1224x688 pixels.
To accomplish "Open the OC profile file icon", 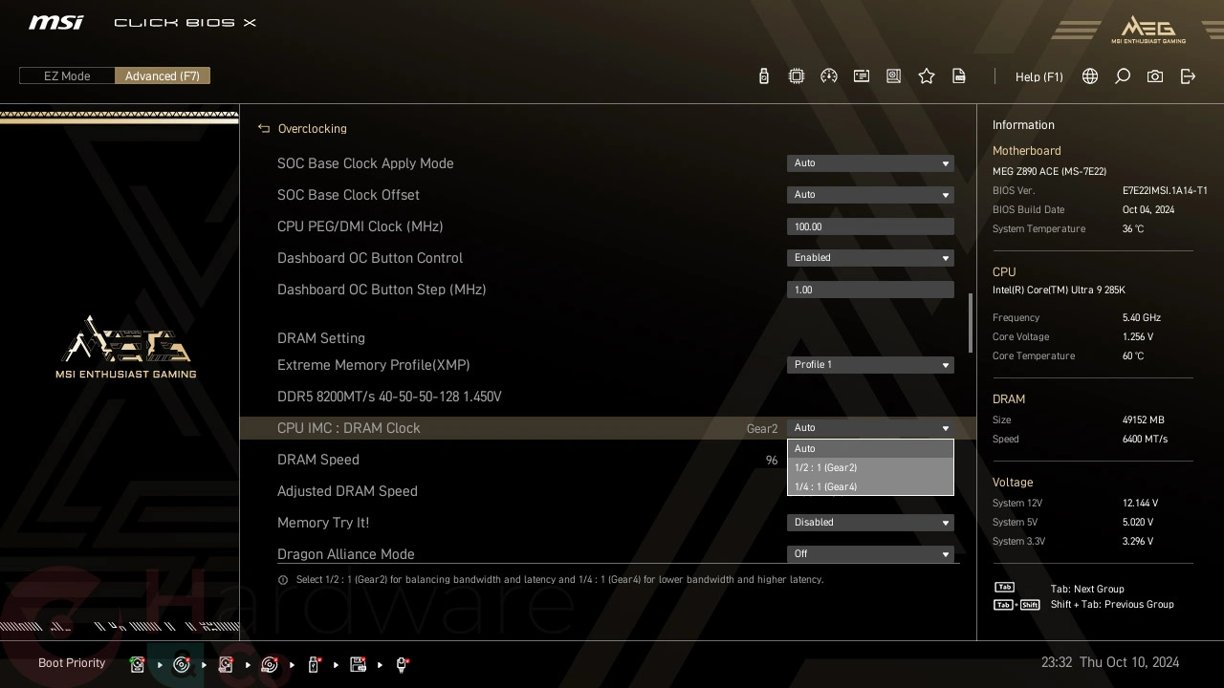I will (959, 76).
